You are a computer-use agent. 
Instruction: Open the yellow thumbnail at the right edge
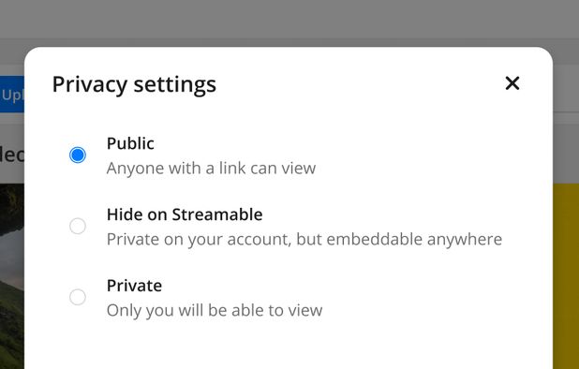pos(566,276)
